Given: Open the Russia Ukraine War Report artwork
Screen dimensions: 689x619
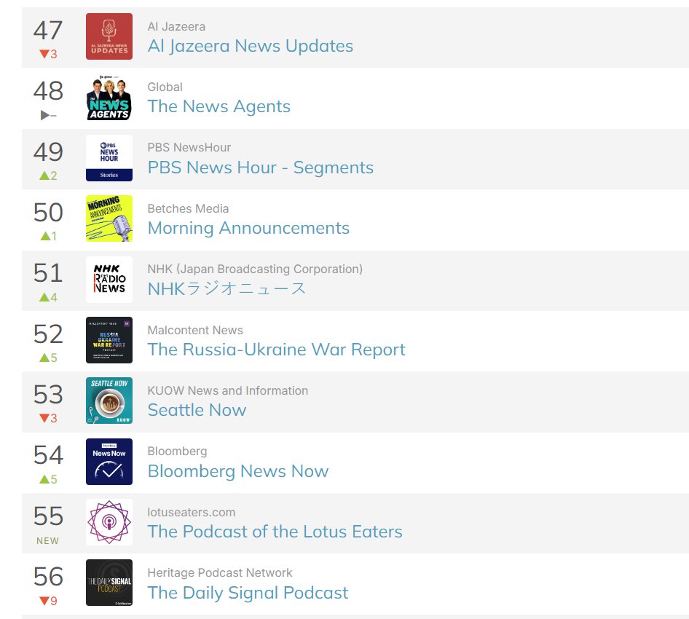Looking at the screenshot, I should (x=109, y=341).
